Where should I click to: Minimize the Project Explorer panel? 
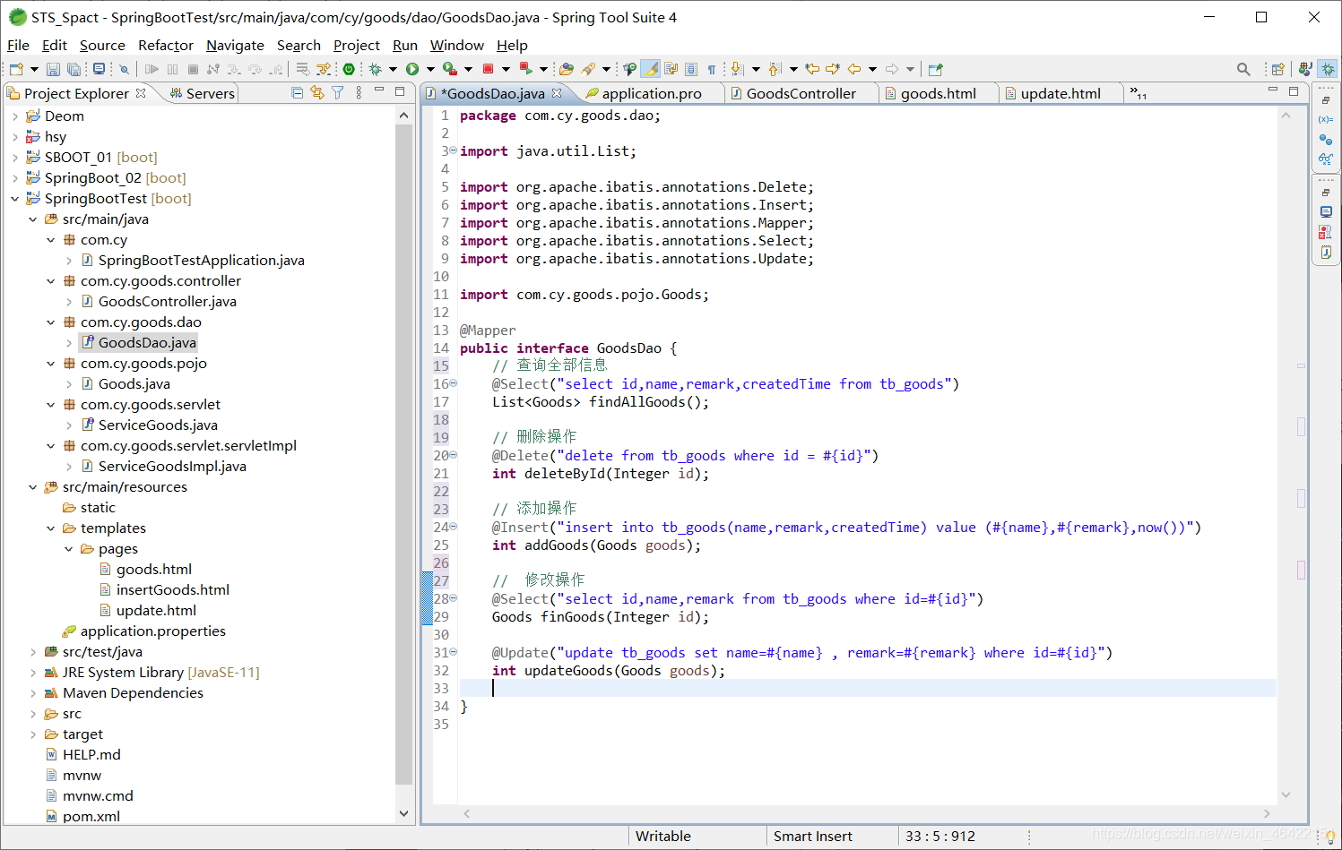(379, 90)
